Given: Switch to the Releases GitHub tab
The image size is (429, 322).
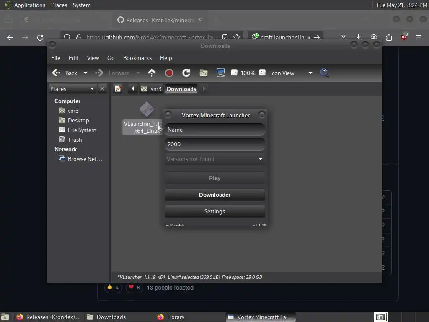Looking at the screenshot, I should tap(160, 20).
